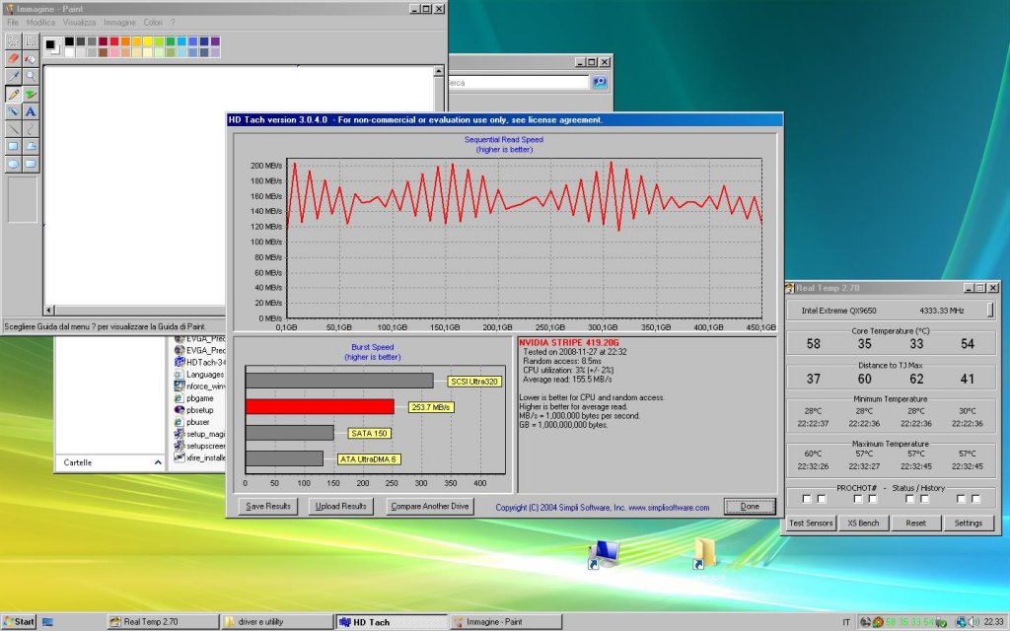Select the pbsetup file icon in Explorer

180,410
